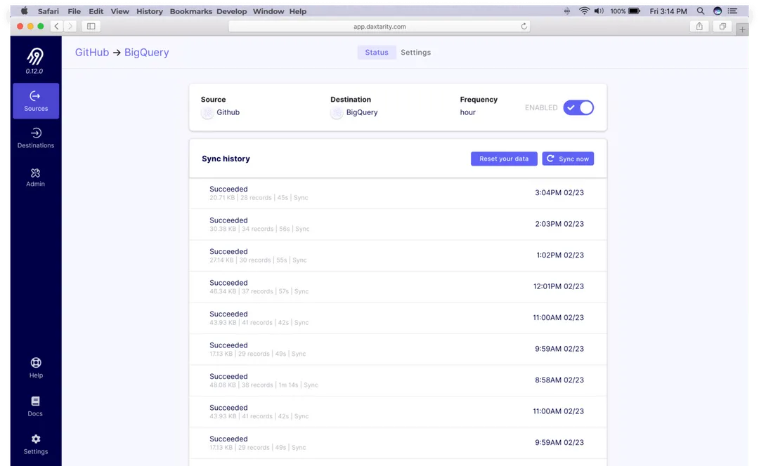Click the Reset your data button
The image size is (759, 466).
(504, 159)
